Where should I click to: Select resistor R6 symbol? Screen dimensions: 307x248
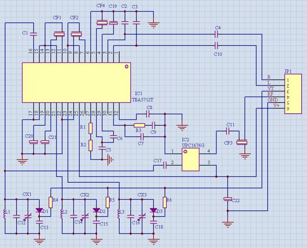click(x=165, y=202)
